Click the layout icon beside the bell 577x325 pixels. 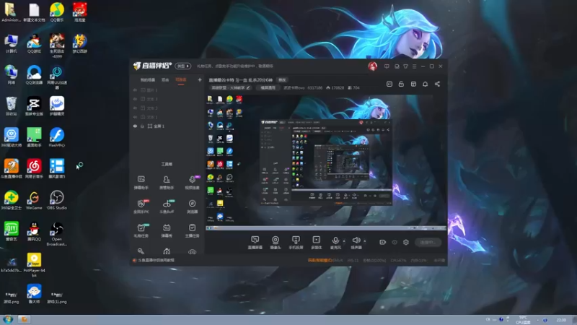(x=413, y=84)
